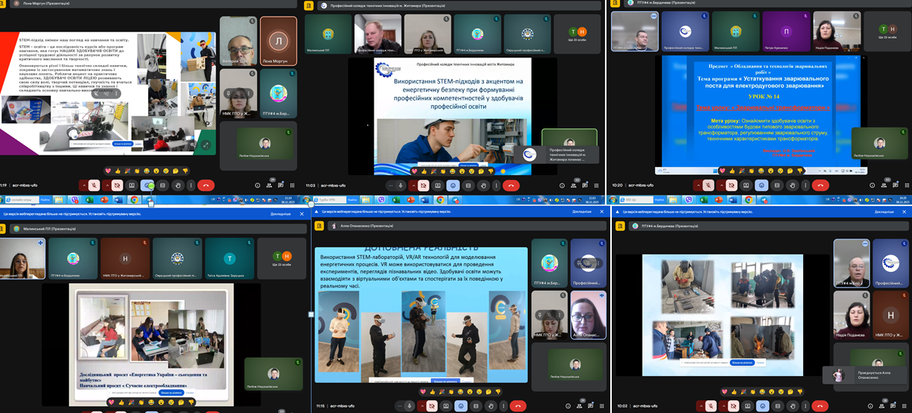Open Chrome from taskbar below the 11:03 meeting
Image resolution: width=912 pixels, height=413 pixels.
pyautogui.click(x=440, y=200)
